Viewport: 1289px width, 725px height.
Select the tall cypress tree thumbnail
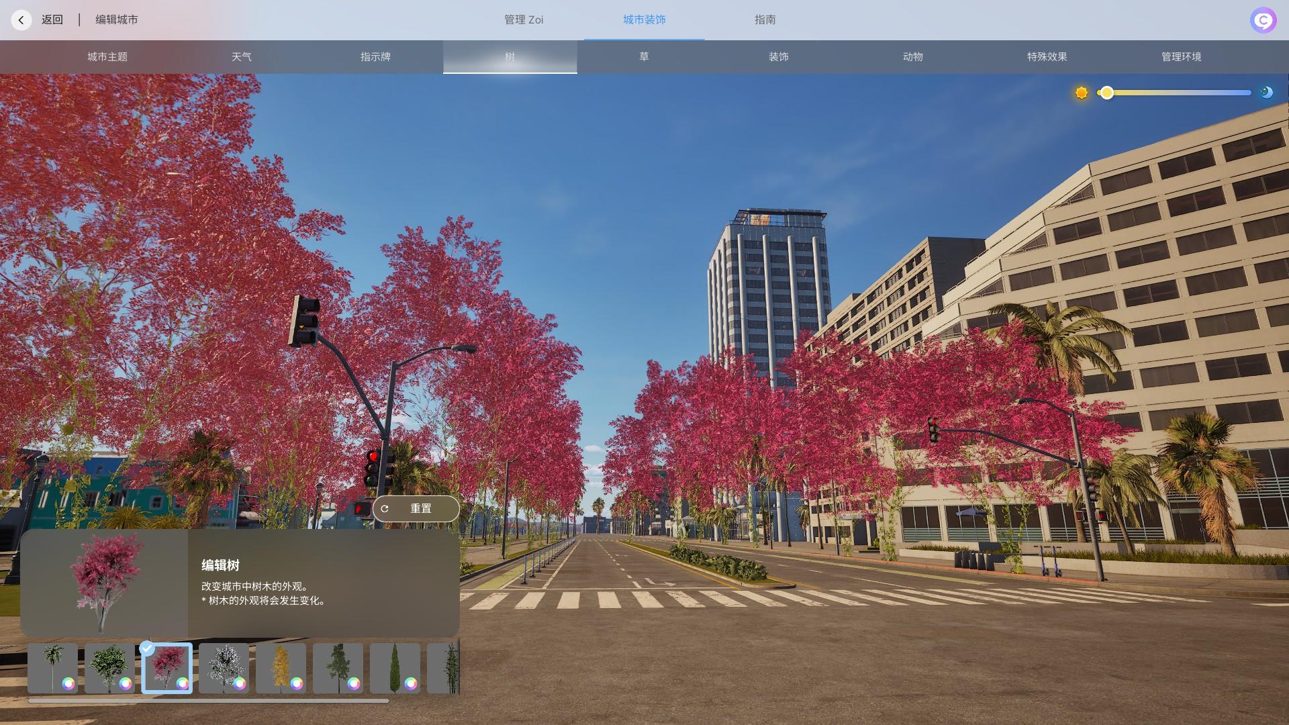point(395,668)
